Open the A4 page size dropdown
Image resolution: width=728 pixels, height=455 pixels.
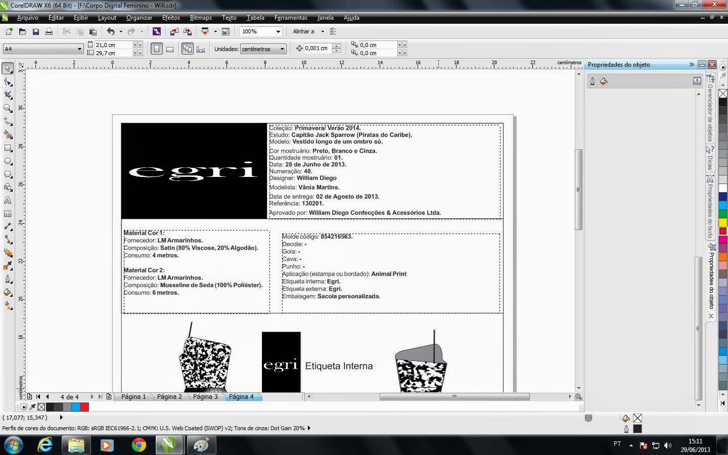point(79,49)
